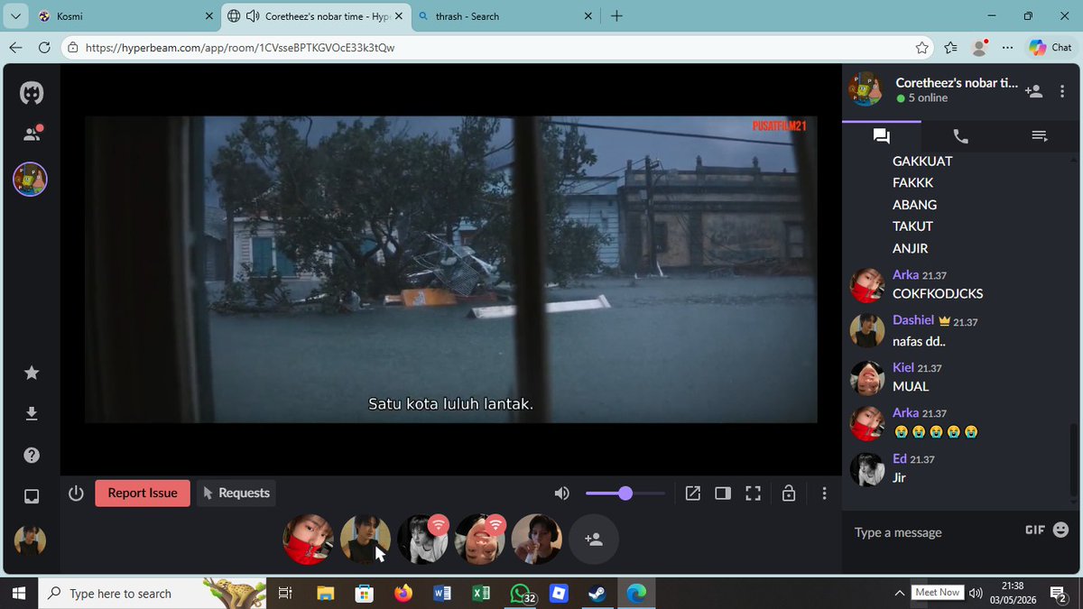1083x609 pixels.
Task: Click the Windows taskbar search box
Action: (152, 594)
